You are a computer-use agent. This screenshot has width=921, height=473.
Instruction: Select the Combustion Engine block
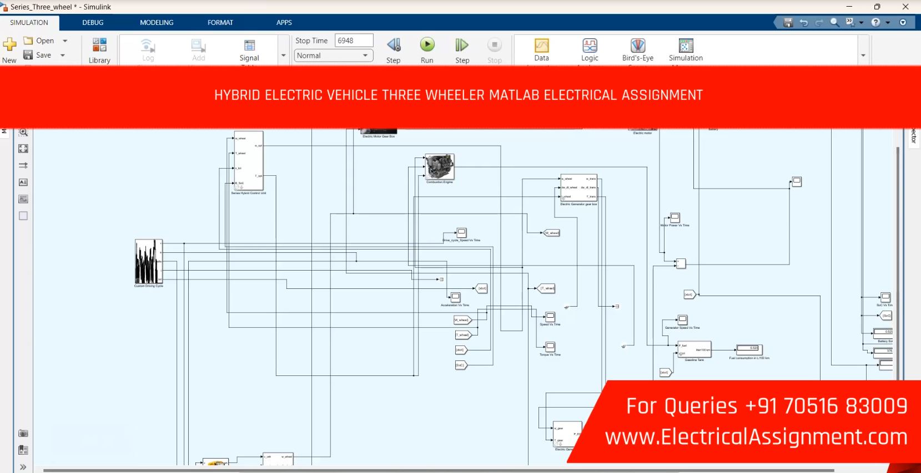440,166
